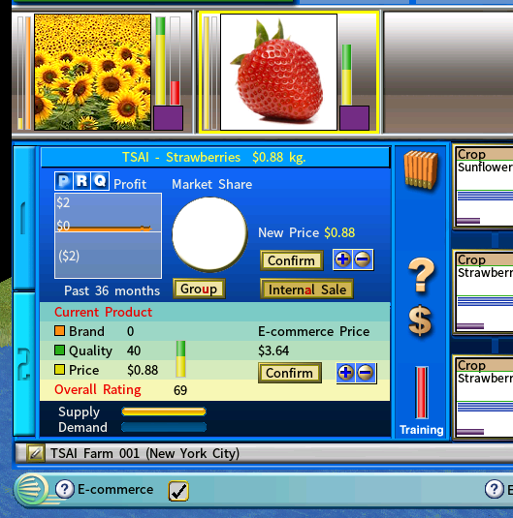
Task: Click the Market Share pie chart
Action: coord(209,234)
